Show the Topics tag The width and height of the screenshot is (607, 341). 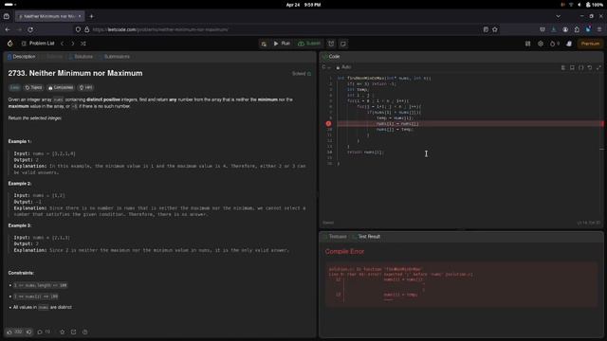click(33, 87)
